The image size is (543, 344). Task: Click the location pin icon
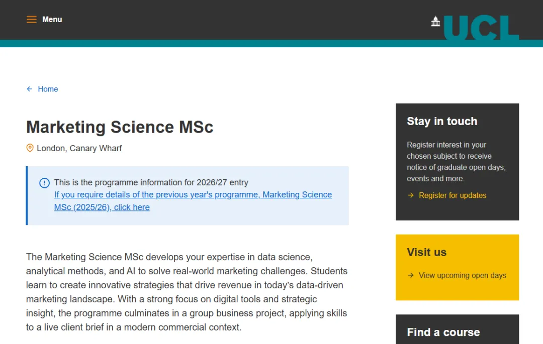[30, 148]
